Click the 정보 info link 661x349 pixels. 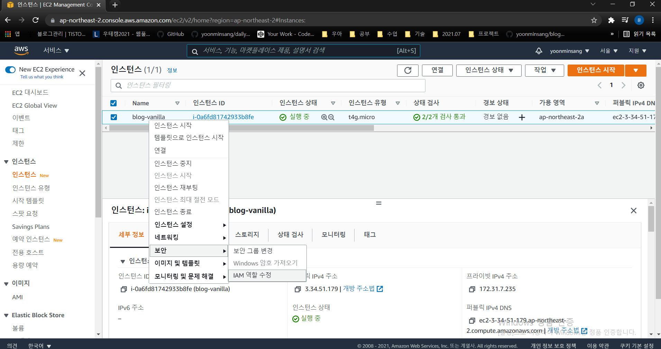pyautogui.click(x=172, y=70)
